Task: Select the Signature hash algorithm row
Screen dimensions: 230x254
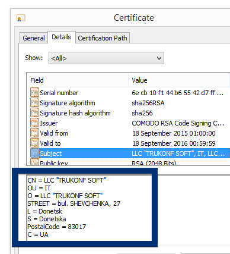Action: (129, 113)
